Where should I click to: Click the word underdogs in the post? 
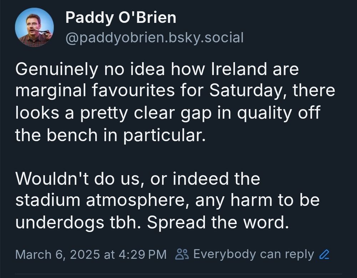60,222
